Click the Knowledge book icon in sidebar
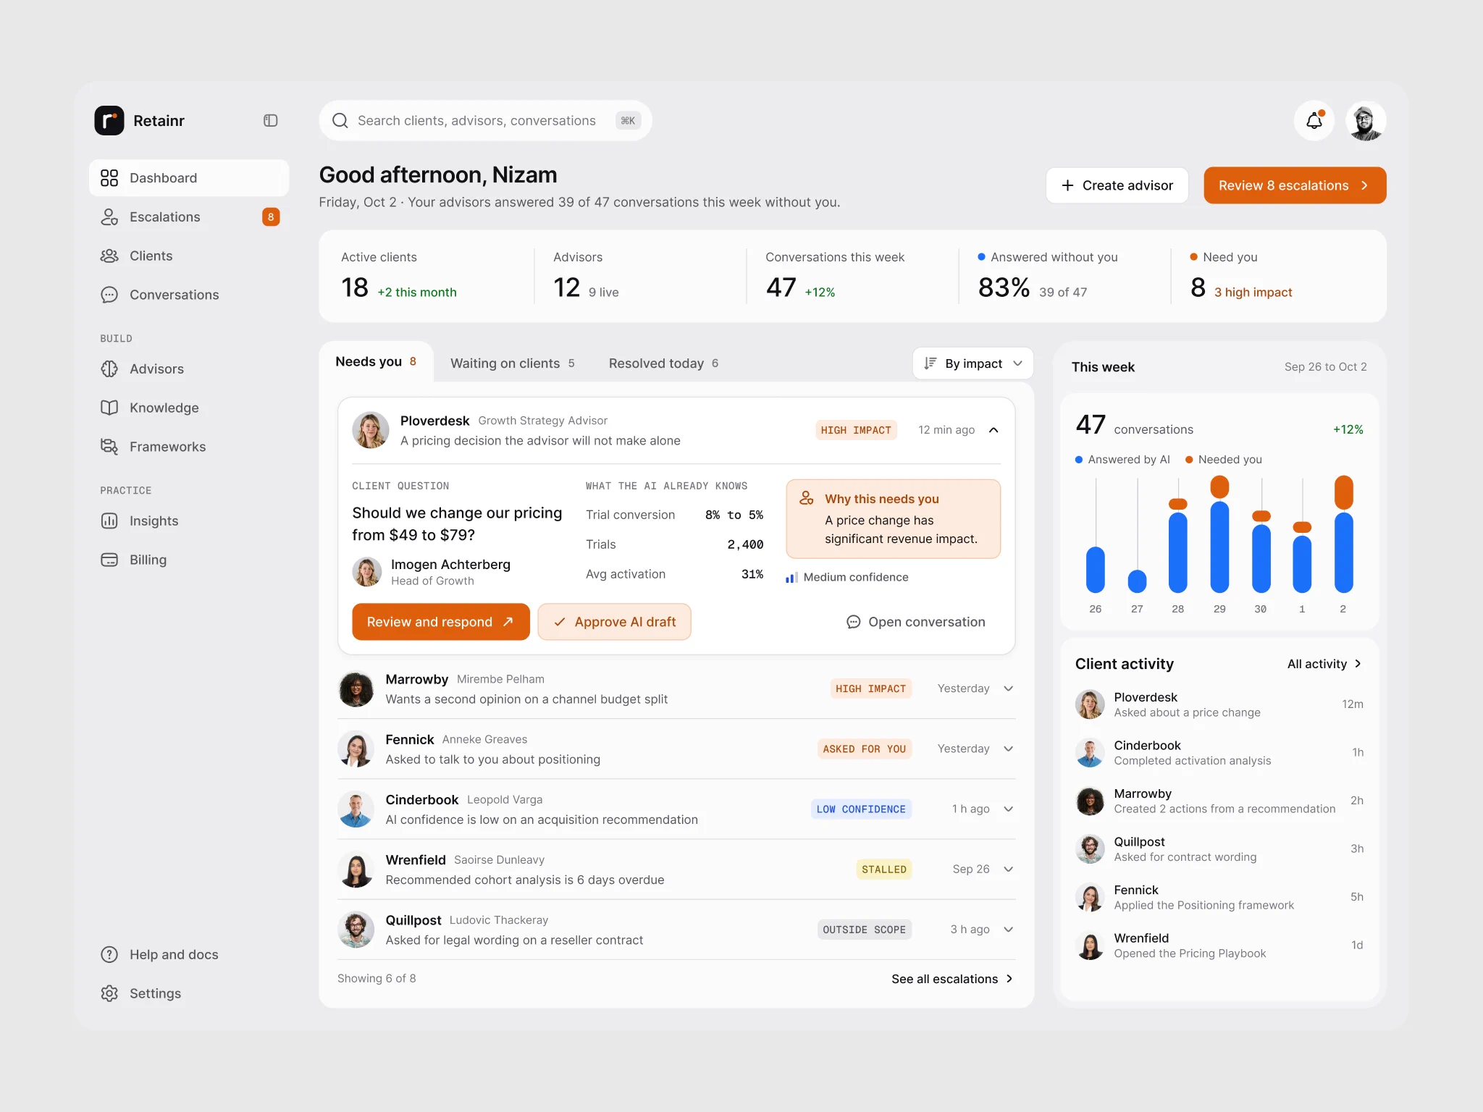 [x=109, y=408]
